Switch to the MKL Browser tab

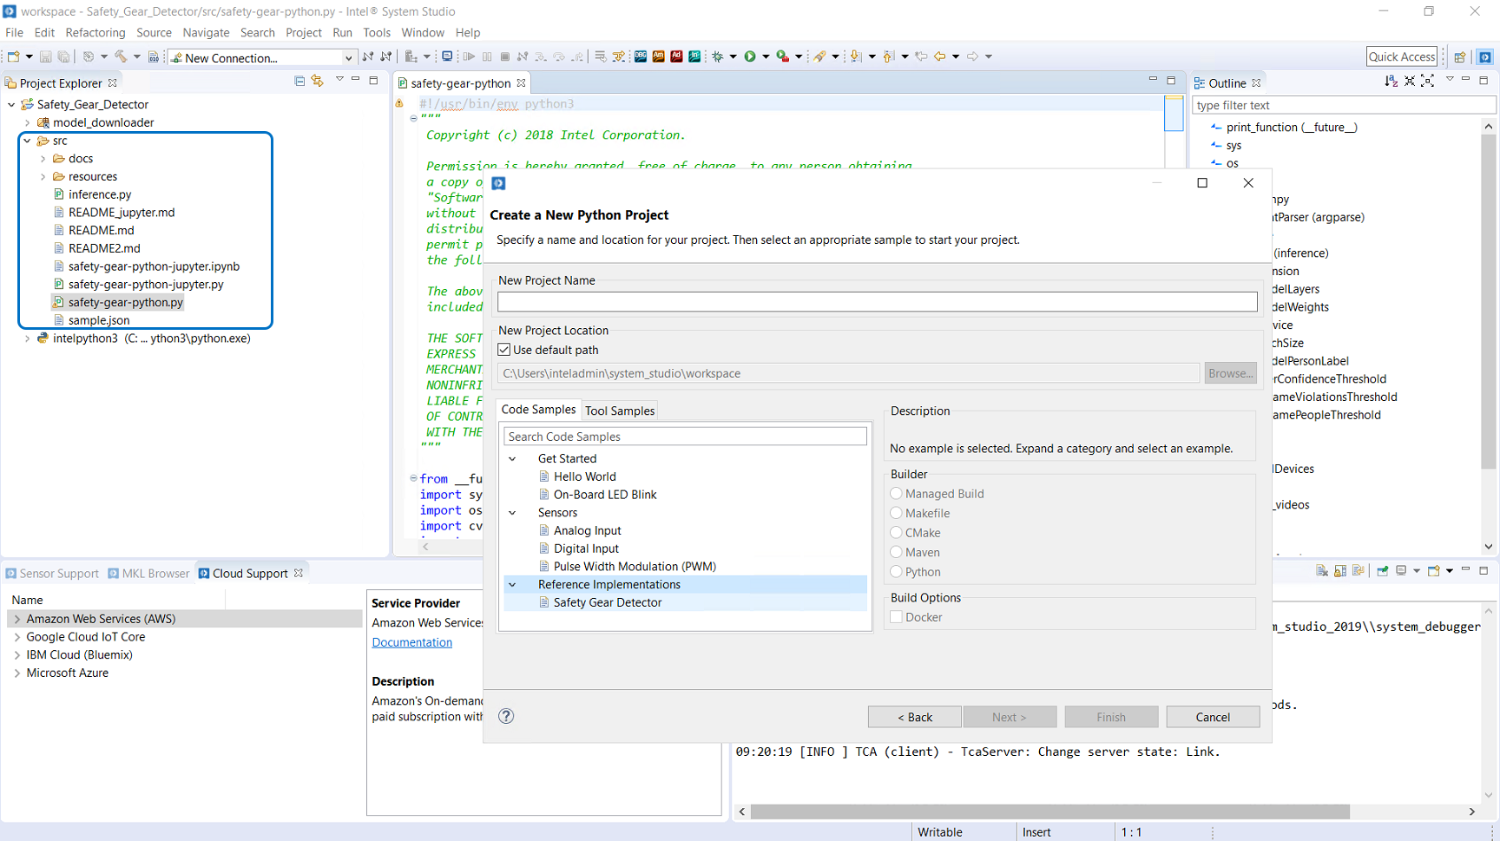(x=148, y=574)
